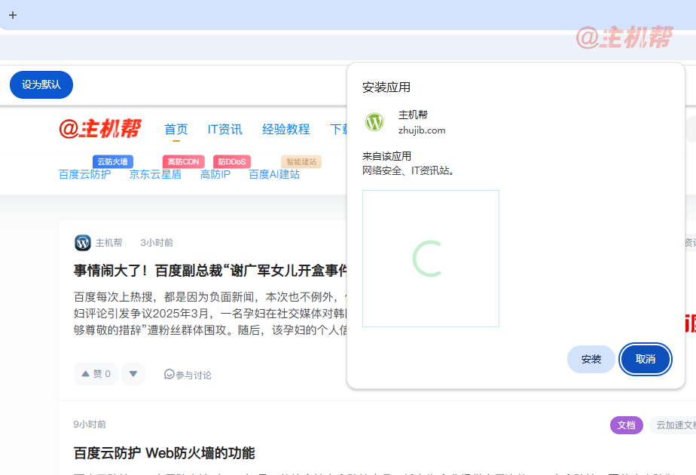Dismiss dialog with 取消 button

(x=646, y=359)
